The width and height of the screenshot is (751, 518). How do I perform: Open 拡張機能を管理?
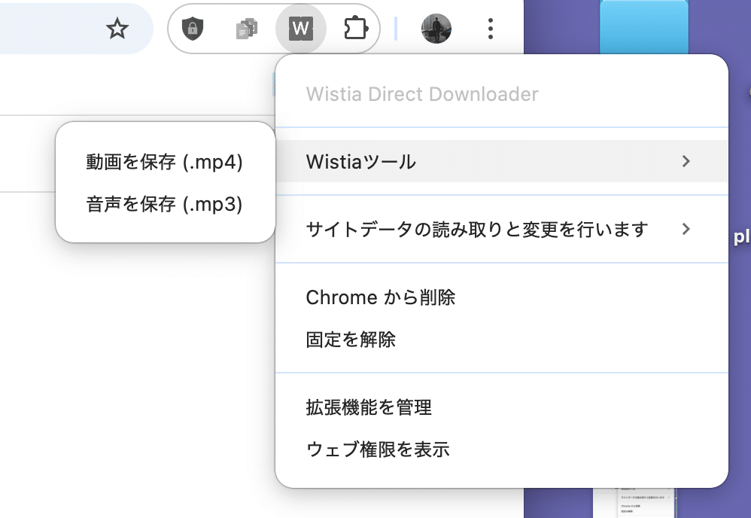(x=369, y=408)
